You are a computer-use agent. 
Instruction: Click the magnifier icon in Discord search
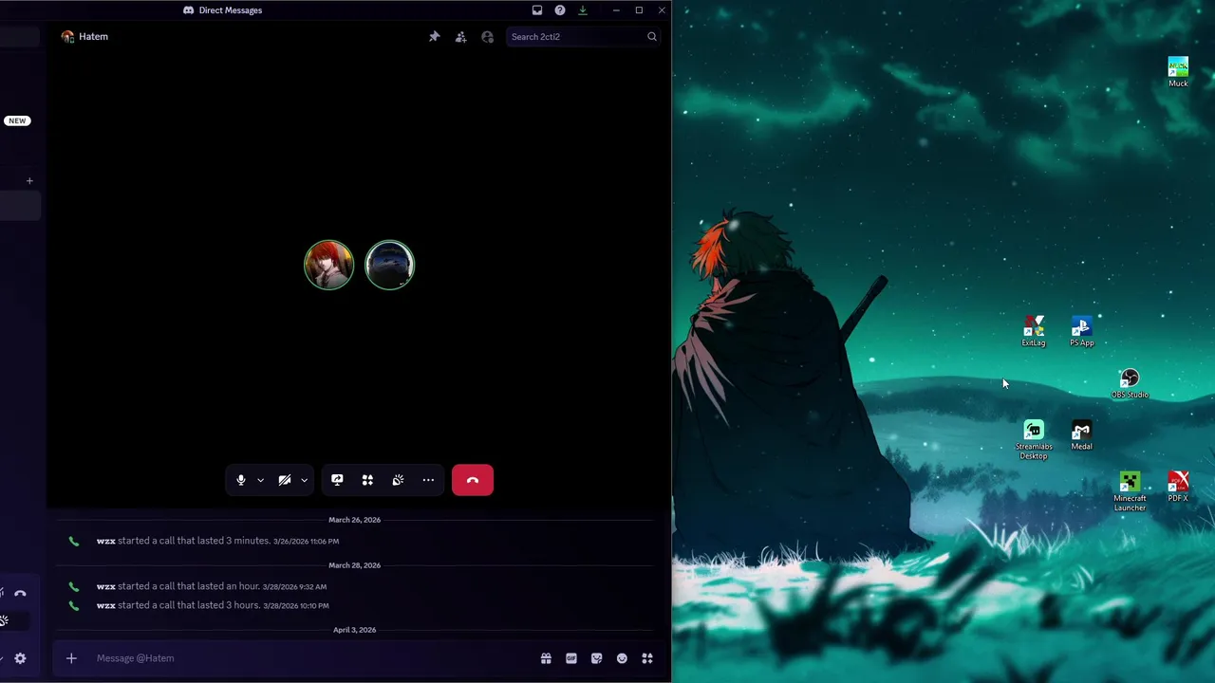(x=652, y=37)
